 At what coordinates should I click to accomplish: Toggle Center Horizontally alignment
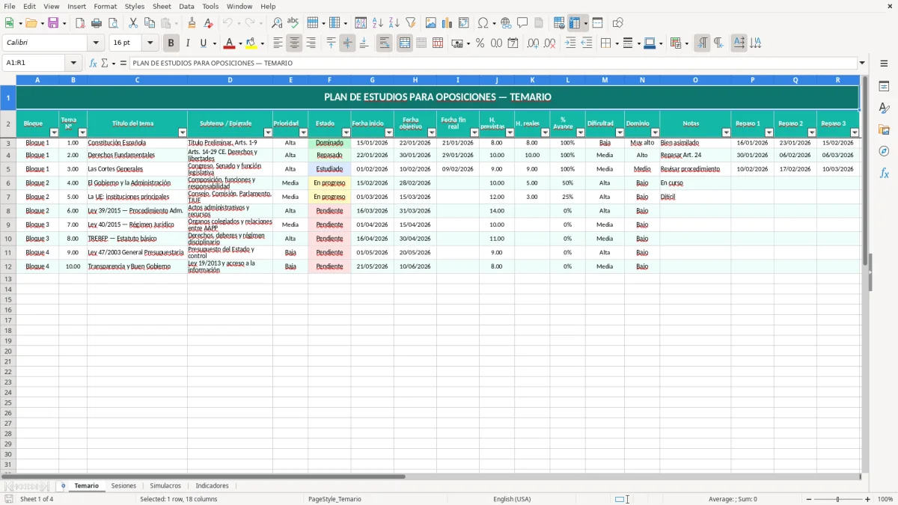pyautogui.click(x=294, y=43)
